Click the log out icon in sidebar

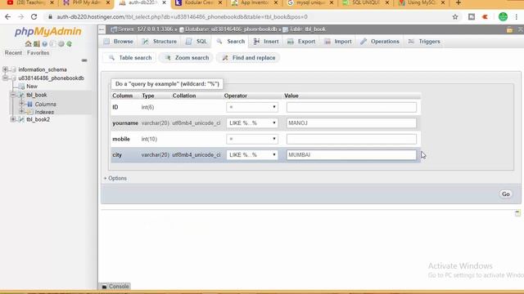point(36,43)
